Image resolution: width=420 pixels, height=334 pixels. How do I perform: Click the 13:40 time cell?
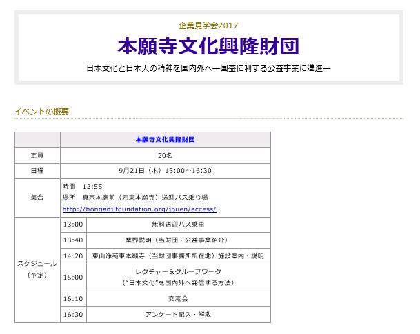coord(73,240)
